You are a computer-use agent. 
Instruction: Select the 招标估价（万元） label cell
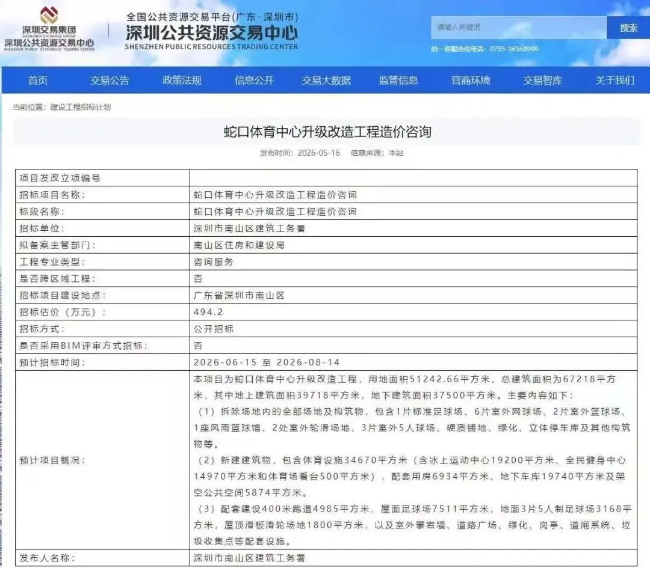(102, 312)
